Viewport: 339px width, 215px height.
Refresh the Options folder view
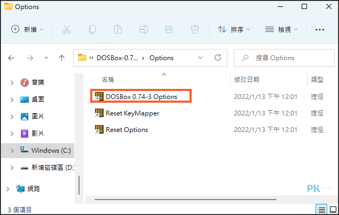point(218,57)
